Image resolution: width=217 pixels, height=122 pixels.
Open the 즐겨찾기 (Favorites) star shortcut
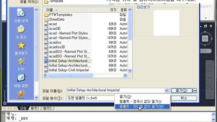(21, 48)
